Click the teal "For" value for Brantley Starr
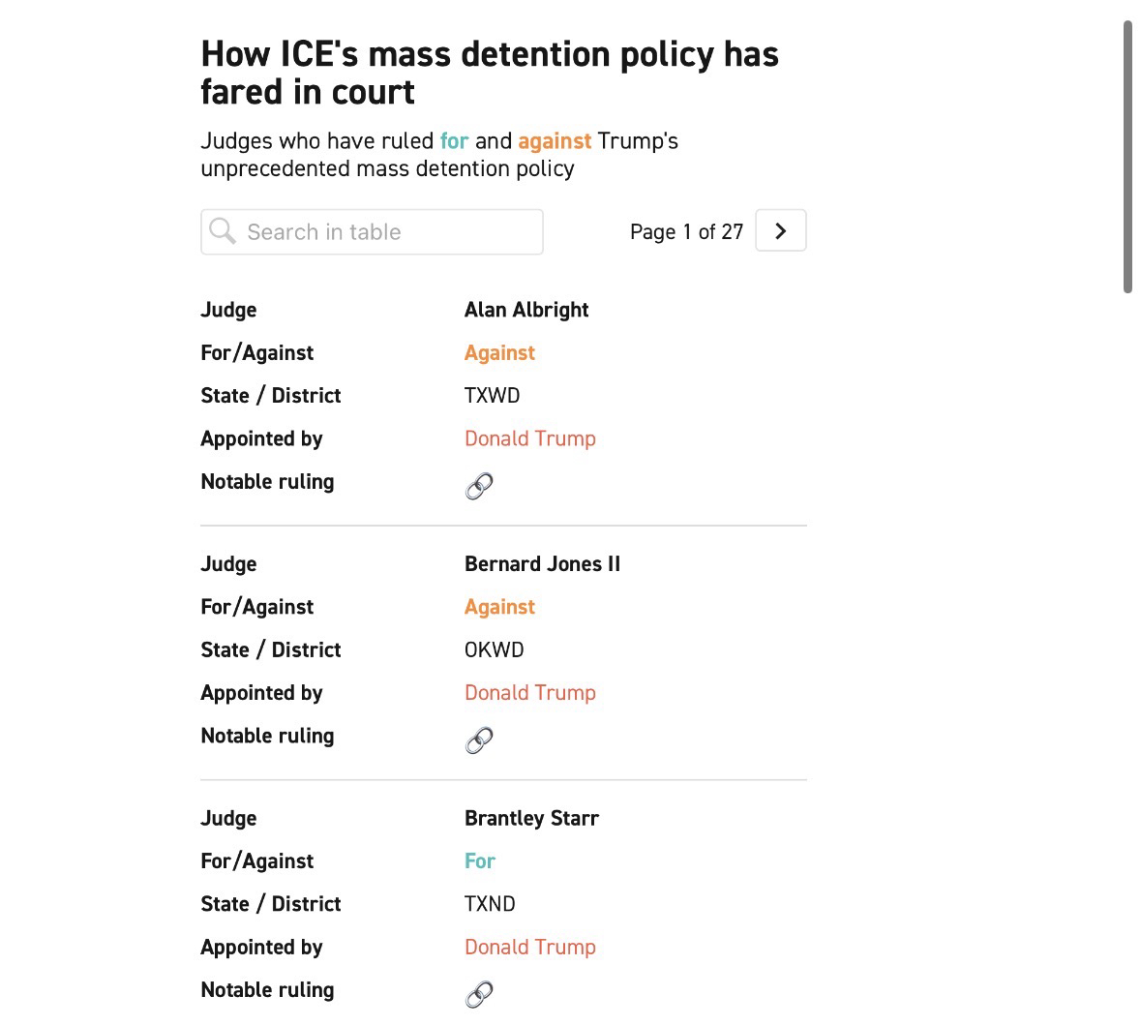Image resolution: width=1141 pixels, height=1026 pixels. [480, 861]
